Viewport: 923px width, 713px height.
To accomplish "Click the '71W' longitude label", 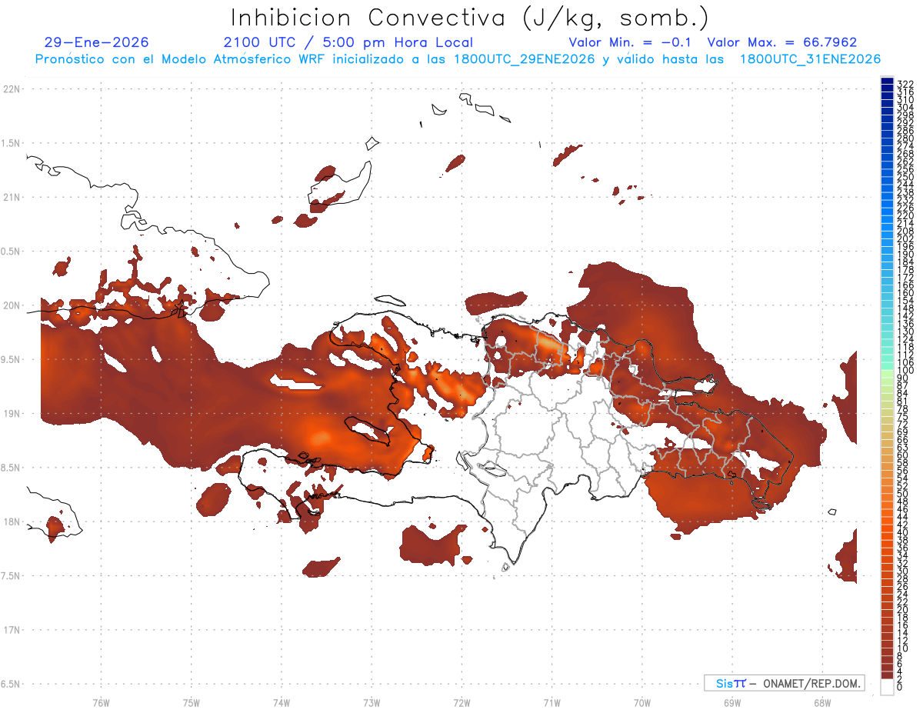I will coord(551,702).
